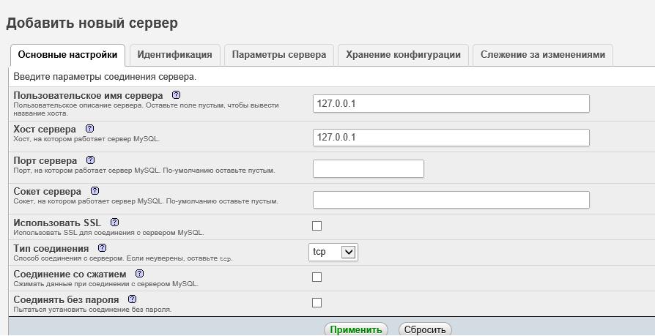Show help for Соединять без пароля
This screenshot has height=336, width=655.
(133, 299)
